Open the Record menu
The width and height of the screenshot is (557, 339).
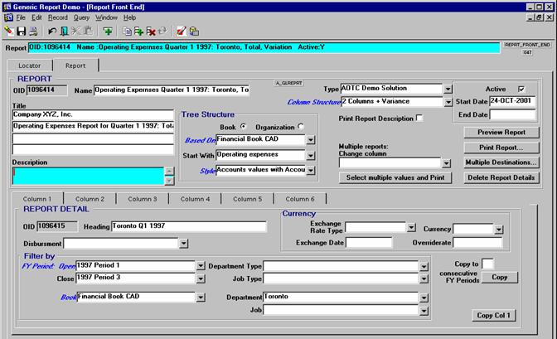[x=57, y=17]
